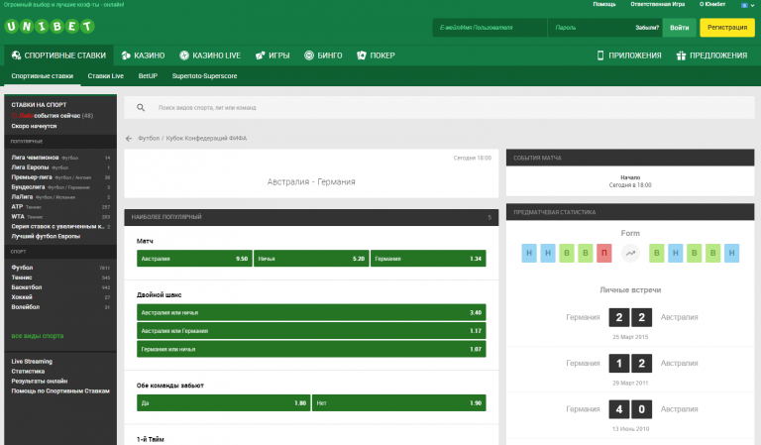Open Лучший футбол Европы link
This screenshot has height=445, width=761.
coord(46,236)
